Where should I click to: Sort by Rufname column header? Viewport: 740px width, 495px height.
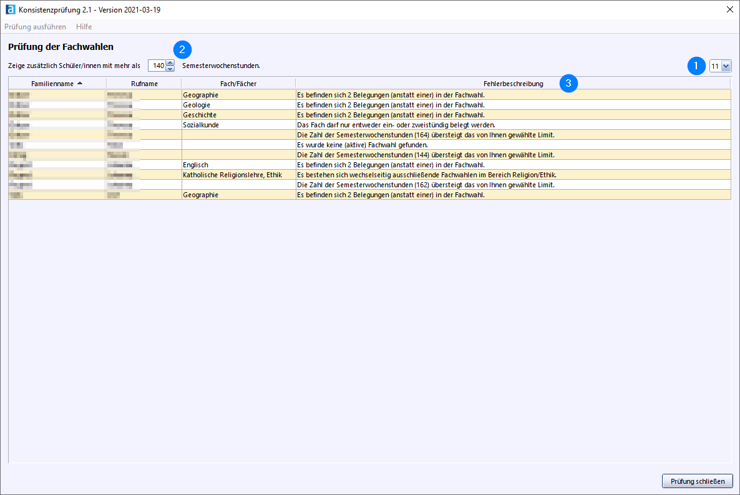(x=144, y=84)
